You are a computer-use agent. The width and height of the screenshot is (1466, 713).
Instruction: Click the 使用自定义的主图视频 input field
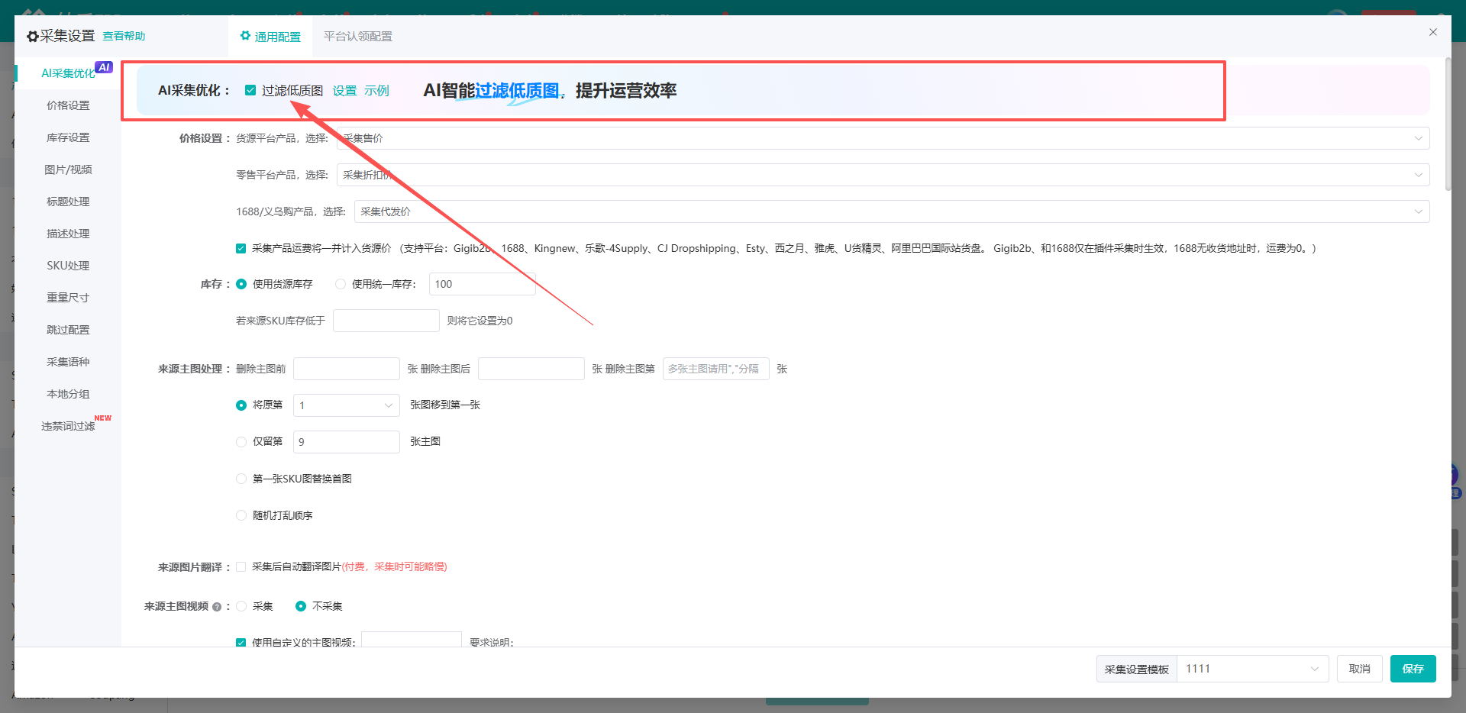412,640
